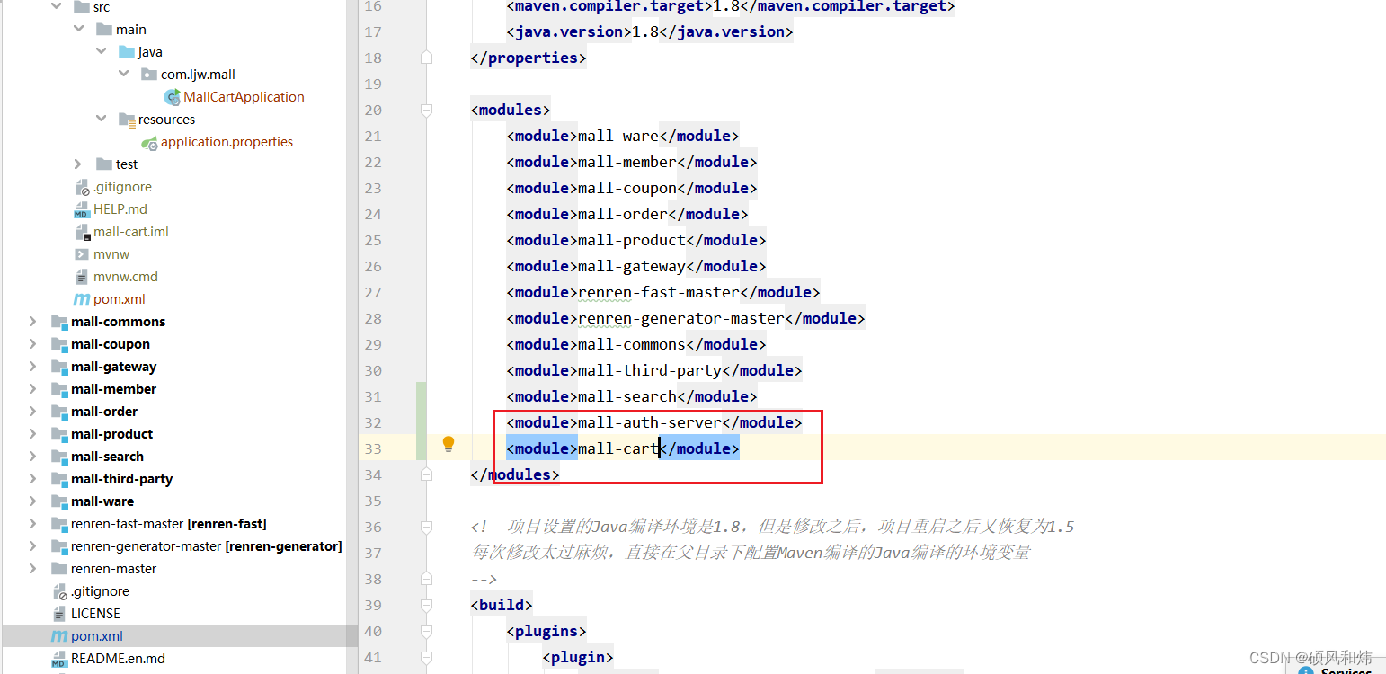The height and width of the screenshot is (674, 1386).
Task: Fold the build block in gutter
Action: pos(427,605)
